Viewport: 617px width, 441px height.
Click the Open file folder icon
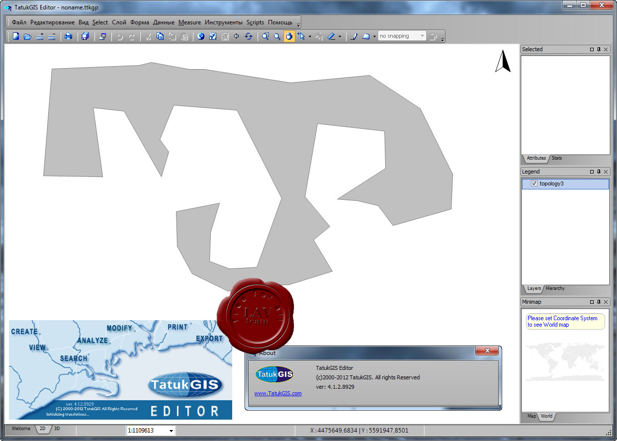pos(28,36)
